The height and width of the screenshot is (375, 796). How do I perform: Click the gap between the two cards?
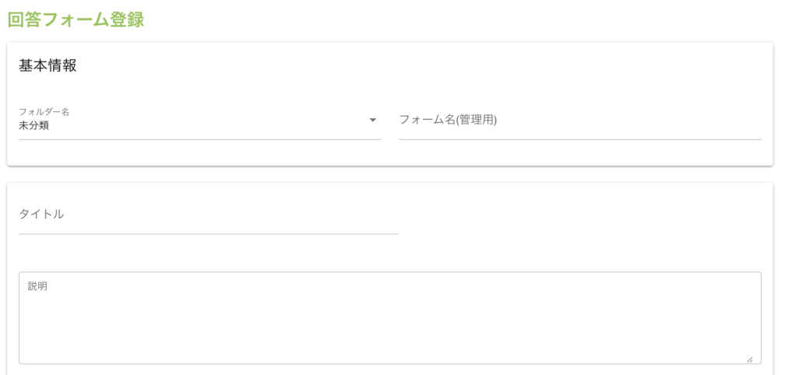pos(389,174)
